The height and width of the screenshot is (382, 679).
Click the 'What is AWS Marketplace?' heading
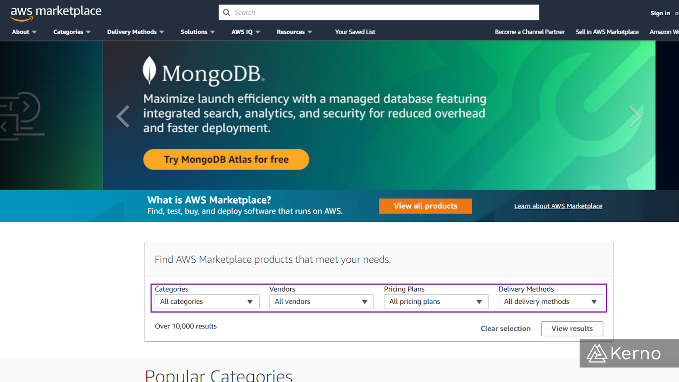pos(209,200)
